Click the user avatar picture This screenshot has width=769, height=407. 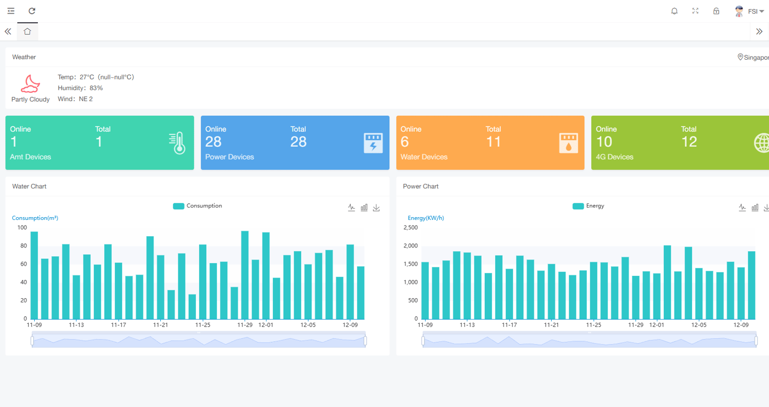(739, 11)
